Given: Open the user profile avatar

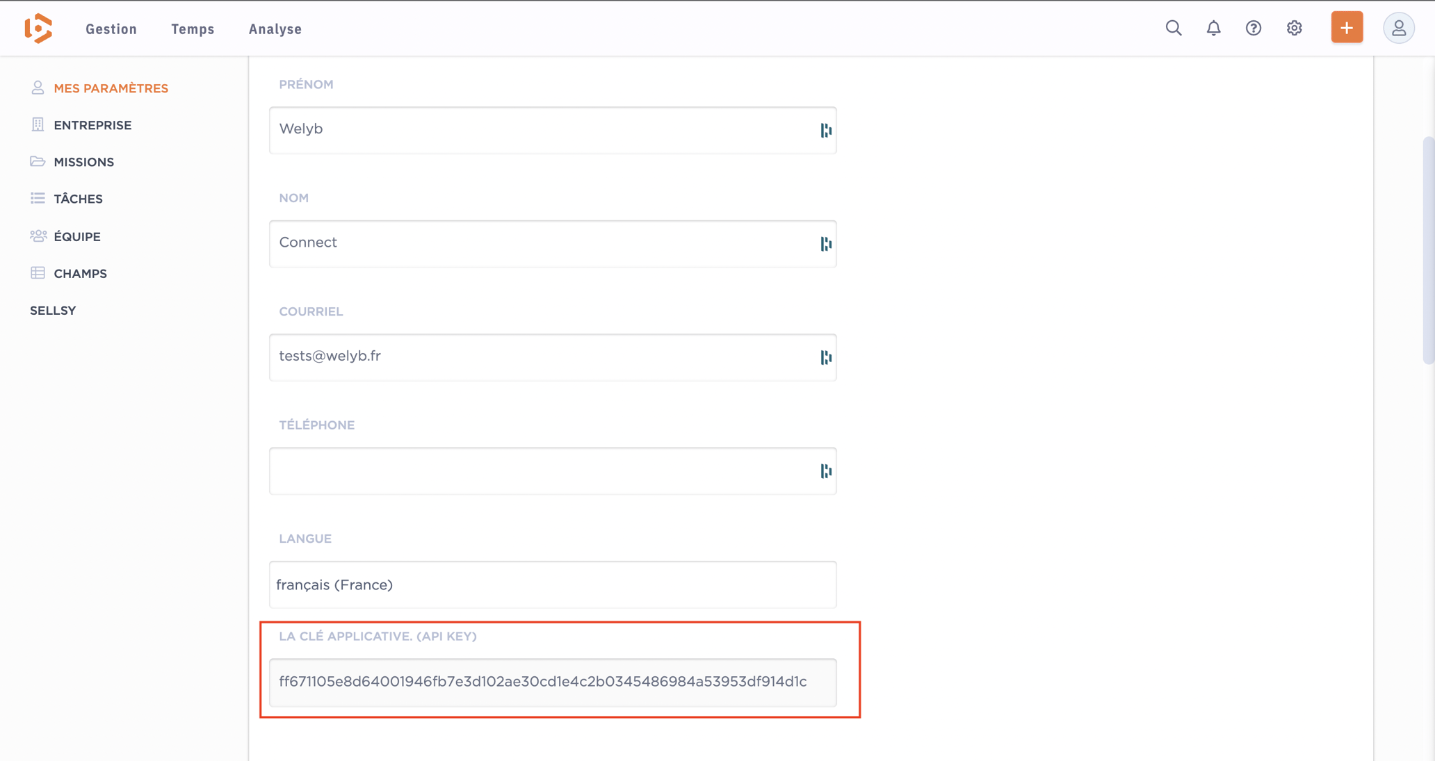Looking at the screenshot, I should coord(1398,28).
